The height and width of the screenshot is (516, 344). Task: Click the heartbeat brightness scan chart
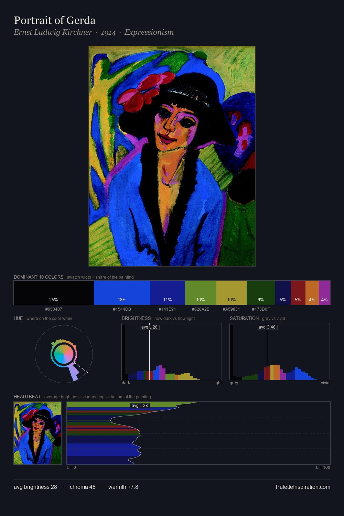198,433
